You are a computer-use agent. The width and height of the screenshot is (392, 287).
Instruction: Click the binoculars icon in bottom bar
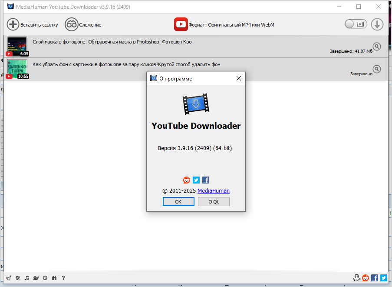point(54,278)
